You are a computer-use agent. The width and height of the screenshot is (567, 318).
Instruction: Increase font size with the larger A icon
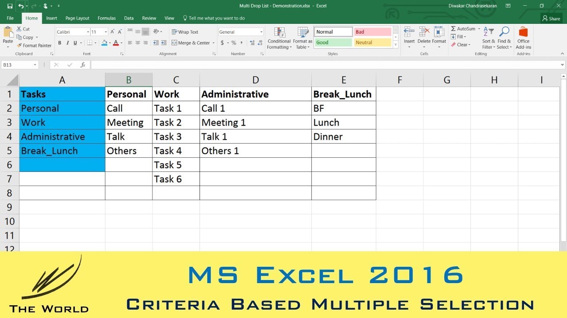tap(113, 32)
